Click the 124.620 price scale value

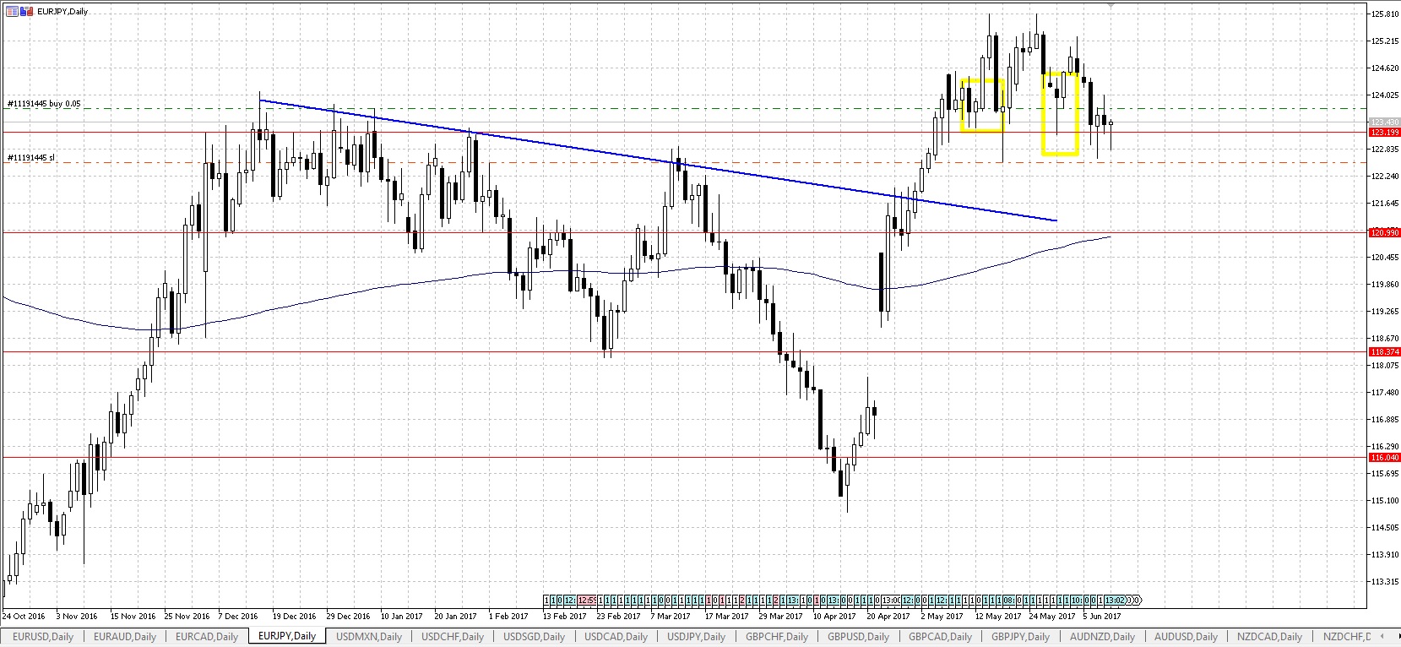(x=1386, y=68)
